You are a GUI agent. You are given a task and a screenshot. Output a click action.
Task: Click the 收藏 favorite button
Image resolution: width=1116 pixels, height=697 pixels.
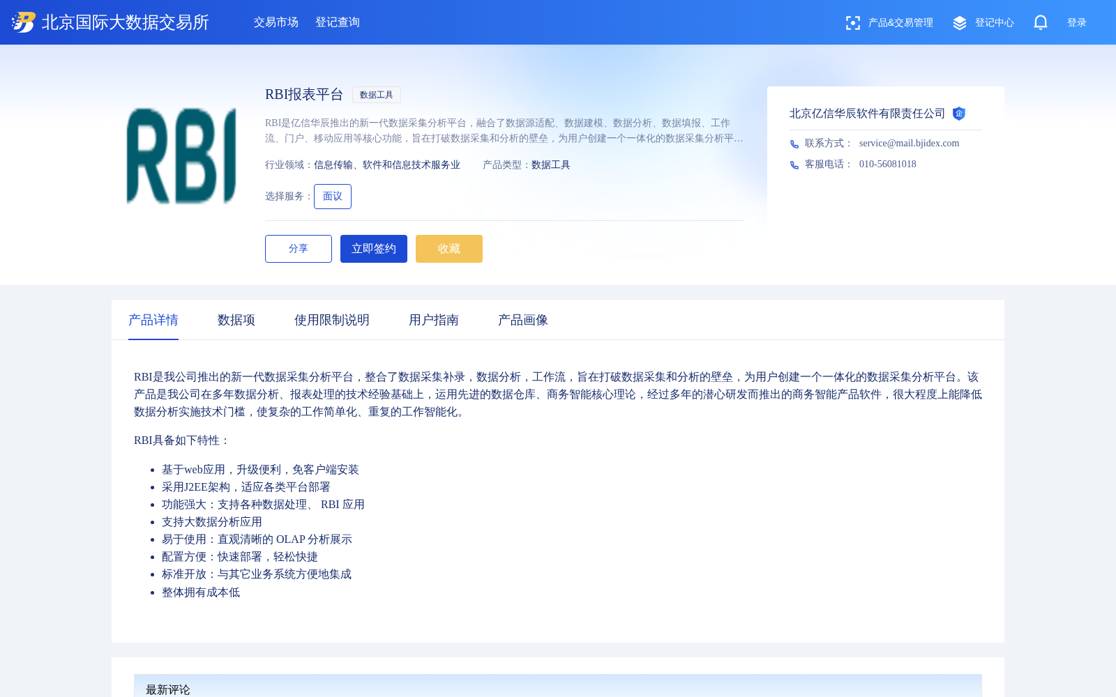449,249
